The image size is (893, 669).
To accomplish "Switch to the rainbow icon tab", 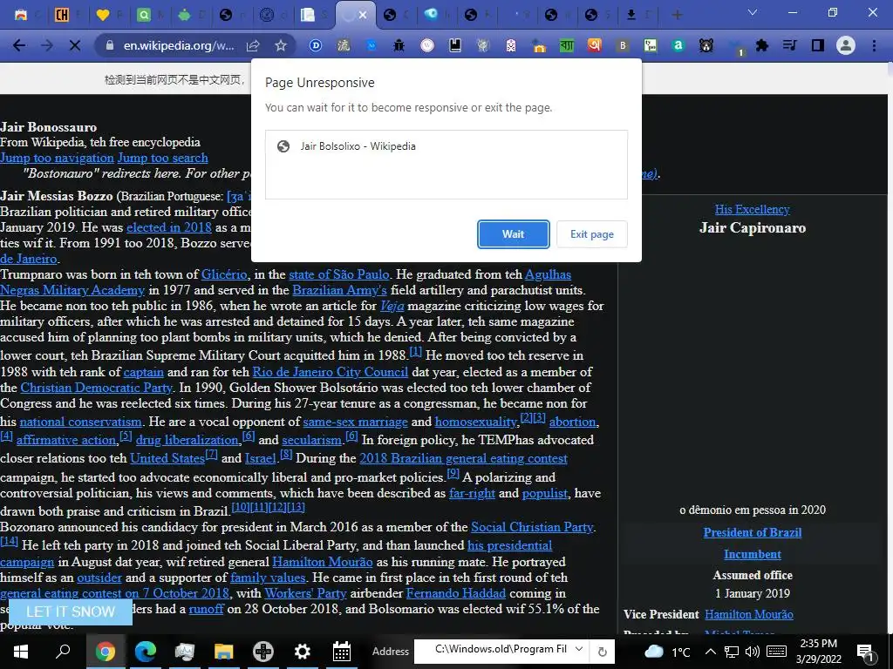I will (x=21, y=16).
